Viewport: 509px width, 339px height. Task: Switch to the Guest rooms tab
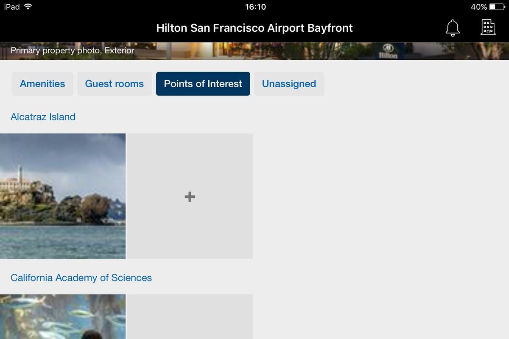pos(115,84)
